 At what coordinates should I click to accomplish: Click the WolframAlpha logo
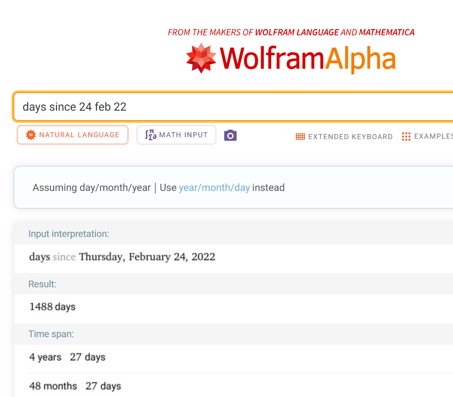[291, 58]
